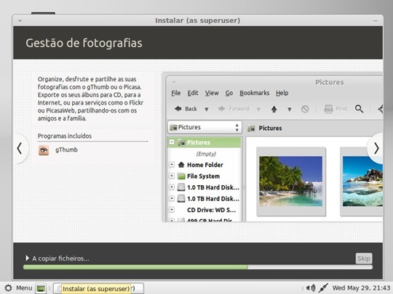The width and height of the screenshot is (393, 294).
Task: Open the rocky island photo thumbnail
Action: tap(362, 181)
